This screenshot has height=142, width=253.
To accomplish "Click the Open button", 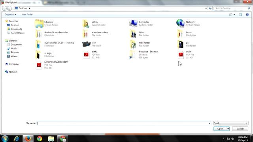I will [x=220, y=129].
